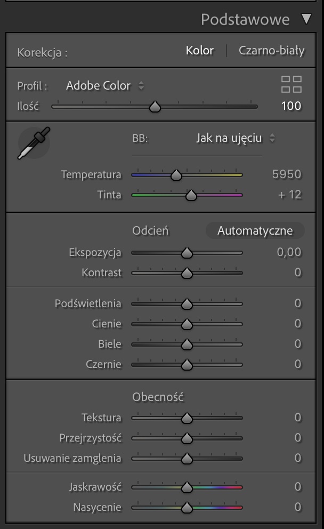Screen dimensions: 324x529
Task: Collapse the Podstawowe panel triangle
Action: coord(306,19)
